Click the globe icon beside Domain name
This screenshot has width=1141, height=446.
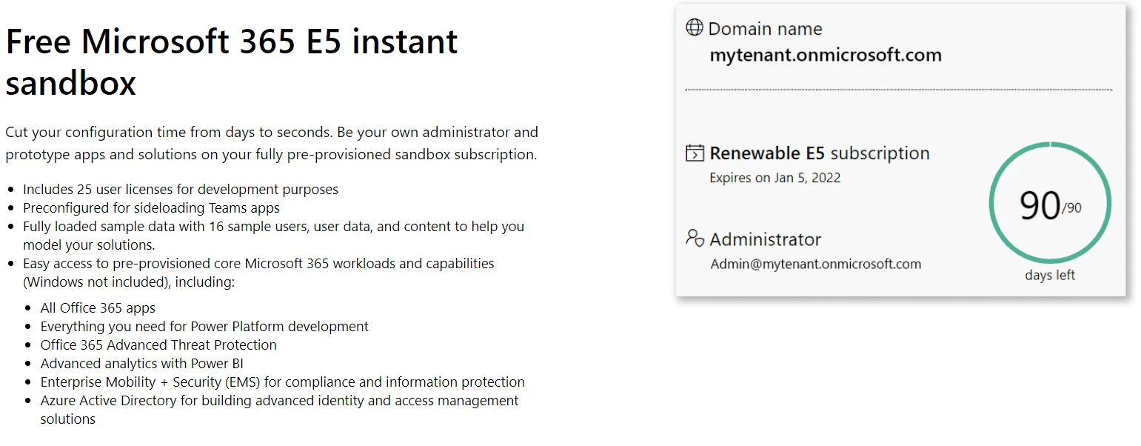pyautogui.click(x=695, y=28)
